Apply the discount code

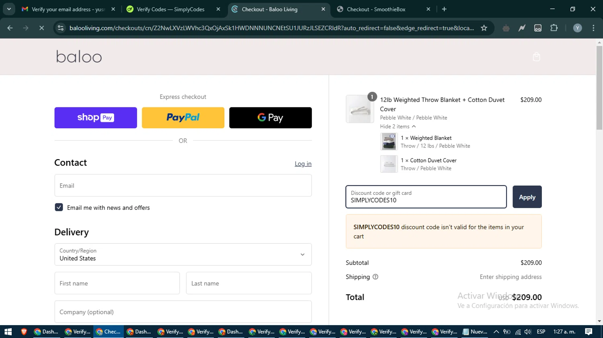coord(527,197)
